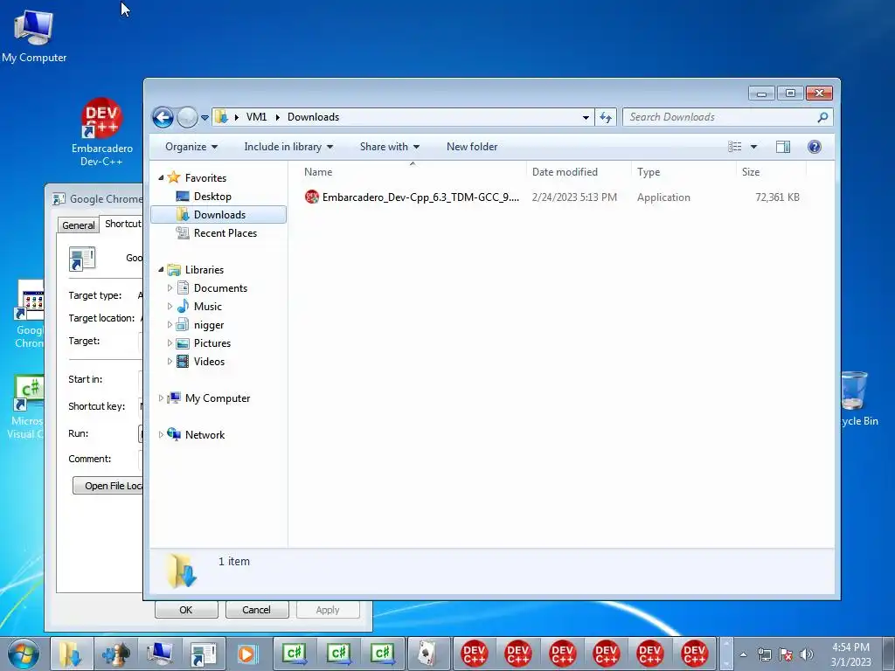895x671 pixels.
Task: Click the change view icon
Action: pyautogui.click(x=734, y=147)
